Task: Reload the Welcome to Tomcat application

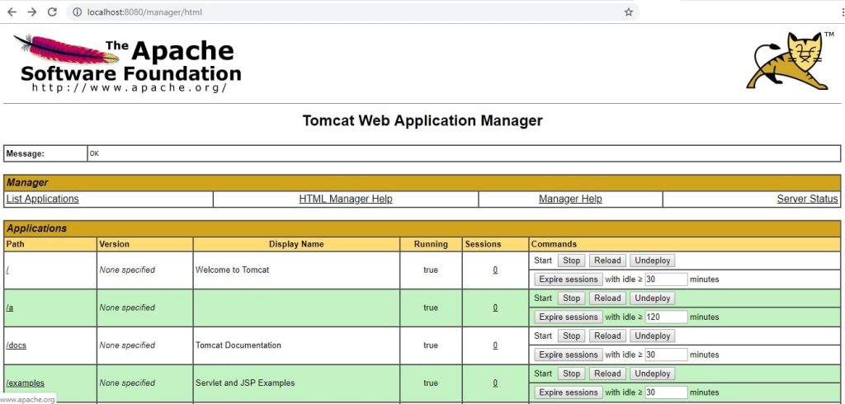Action: click(607, 261)
